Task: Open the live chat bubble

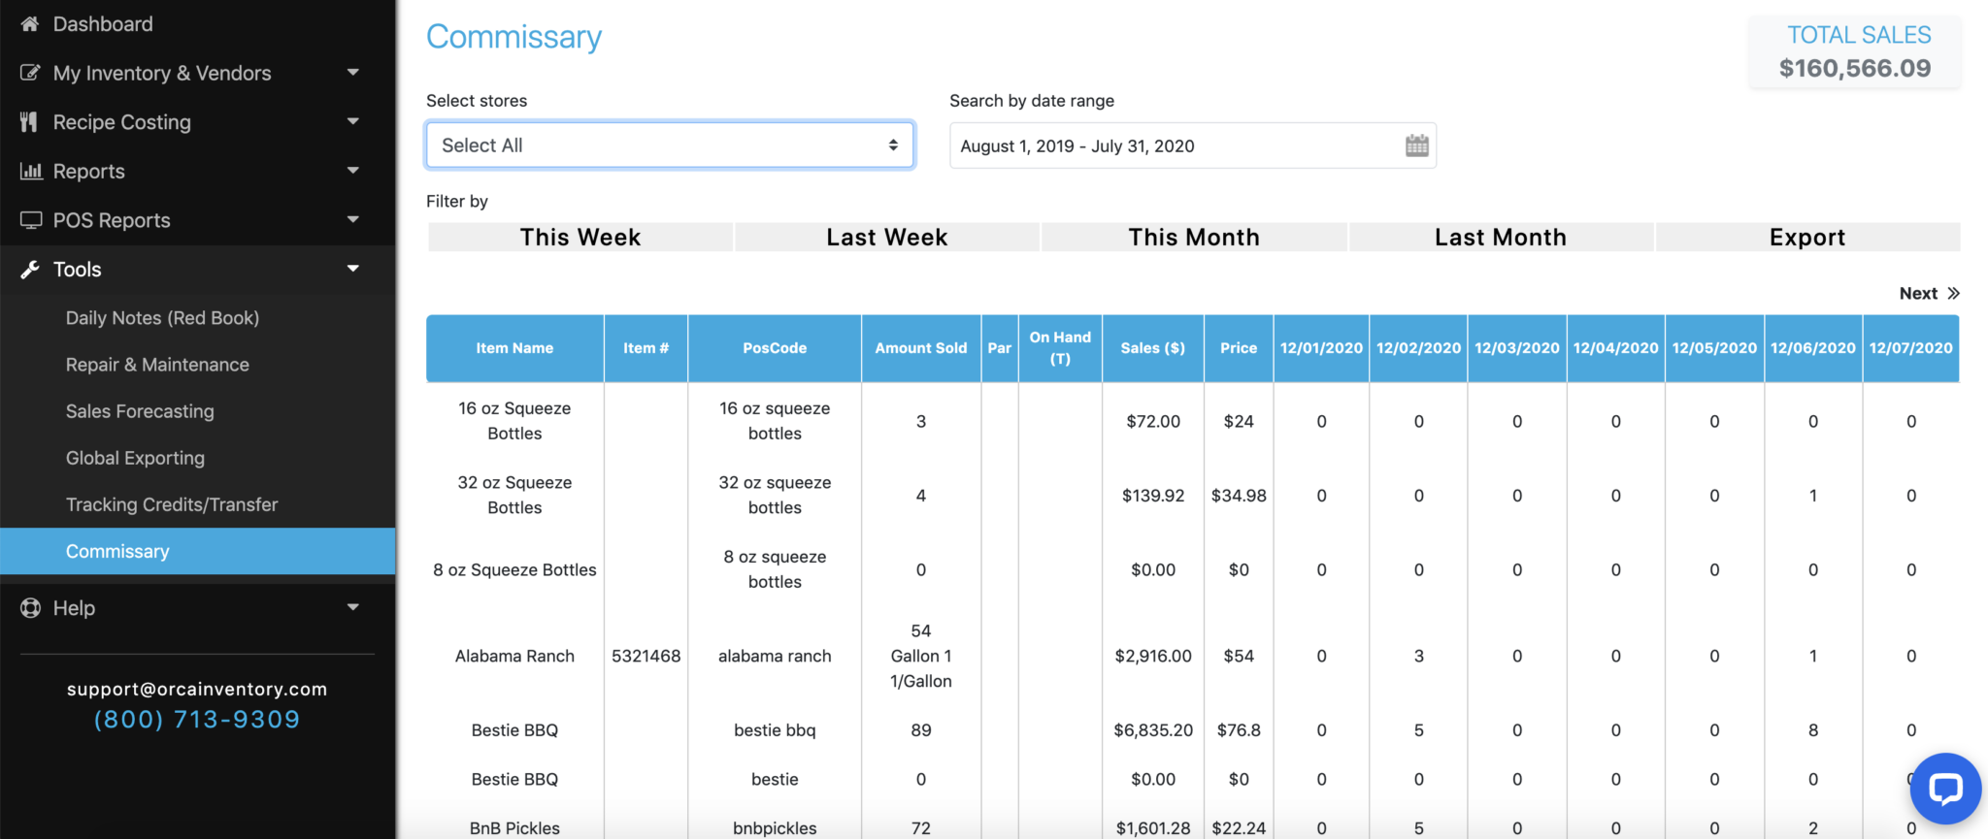Action: click(1944, 789)
